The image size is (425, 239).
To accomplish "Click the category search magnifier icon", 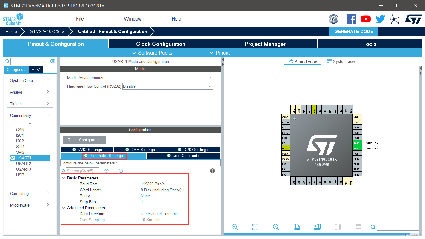I will coord(8,61).
